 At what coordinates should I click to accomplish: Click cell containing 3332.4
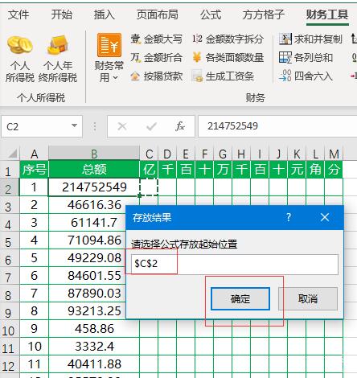[x=94, y=347]
